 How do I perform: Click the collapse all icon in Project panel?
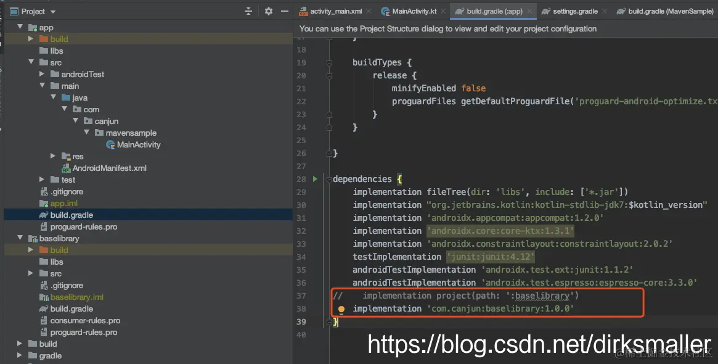click(x=248, y=12)
